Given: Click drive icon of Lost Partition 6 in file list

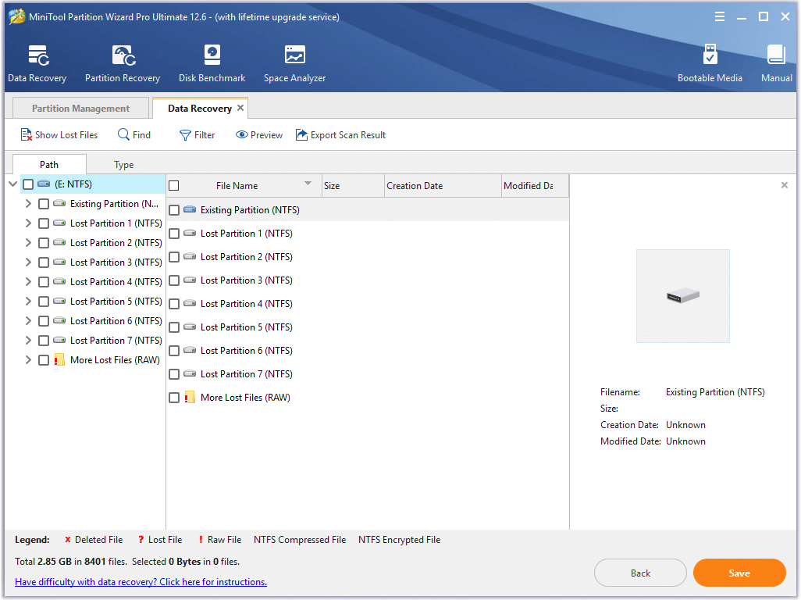Looking at the screenshot, I should (x=190, y=351).
